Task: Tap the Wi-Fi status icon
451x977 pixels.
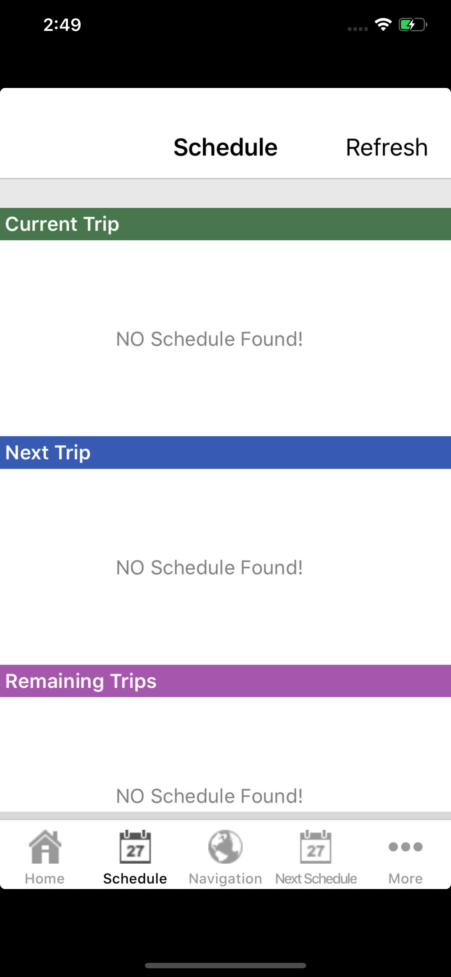Action: 383,25
